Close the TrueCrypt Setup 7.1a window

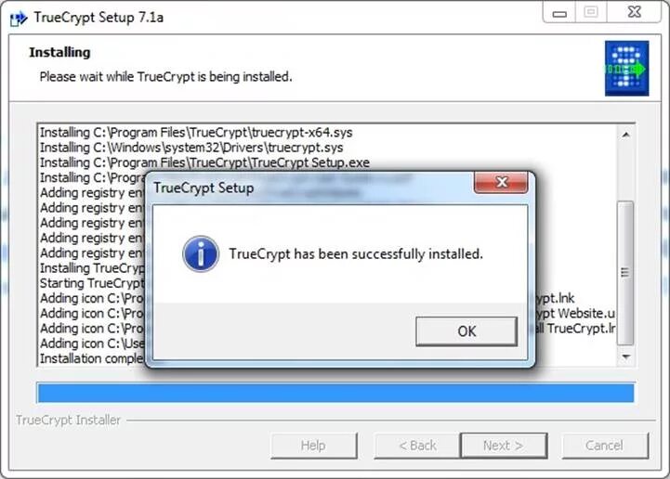click(635, 12)
